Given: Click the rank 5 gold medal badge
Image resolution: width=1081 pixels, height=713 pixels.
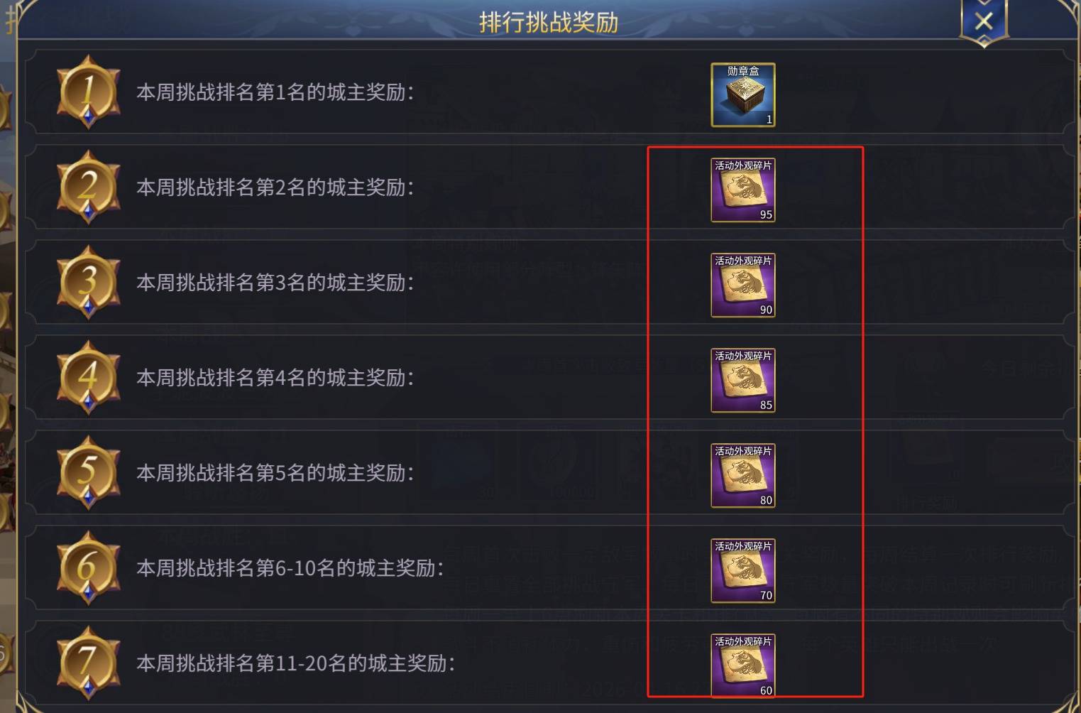Looking at the screenshot, I should point(88,473).
